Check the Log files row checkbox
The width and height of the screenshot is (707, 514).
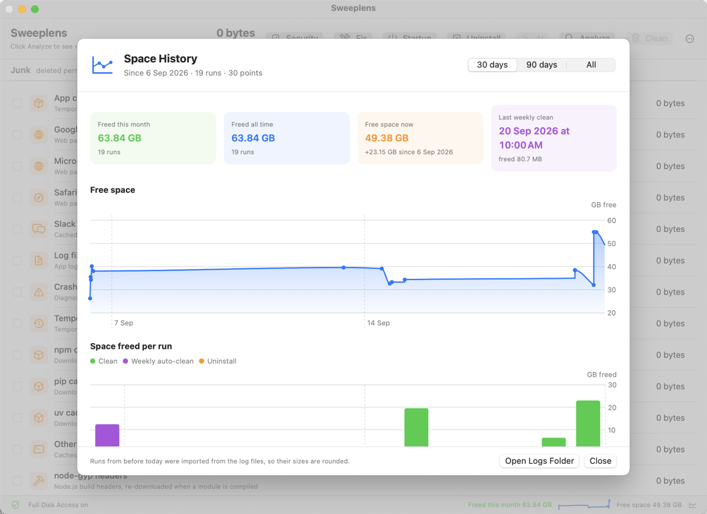(17, 261)
